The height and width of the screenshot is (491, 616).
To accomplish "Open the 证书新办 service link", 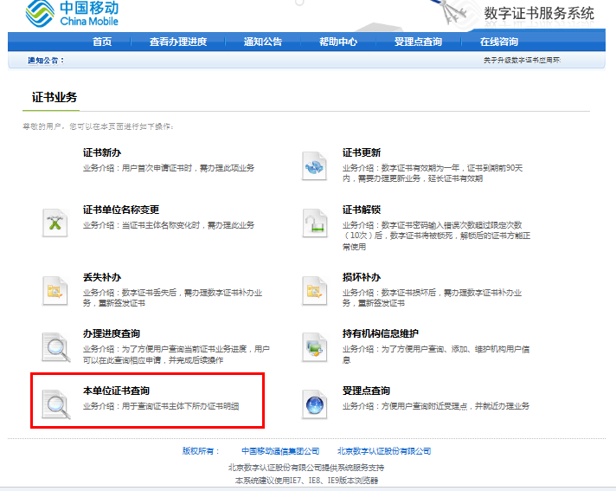I will 101,152.
